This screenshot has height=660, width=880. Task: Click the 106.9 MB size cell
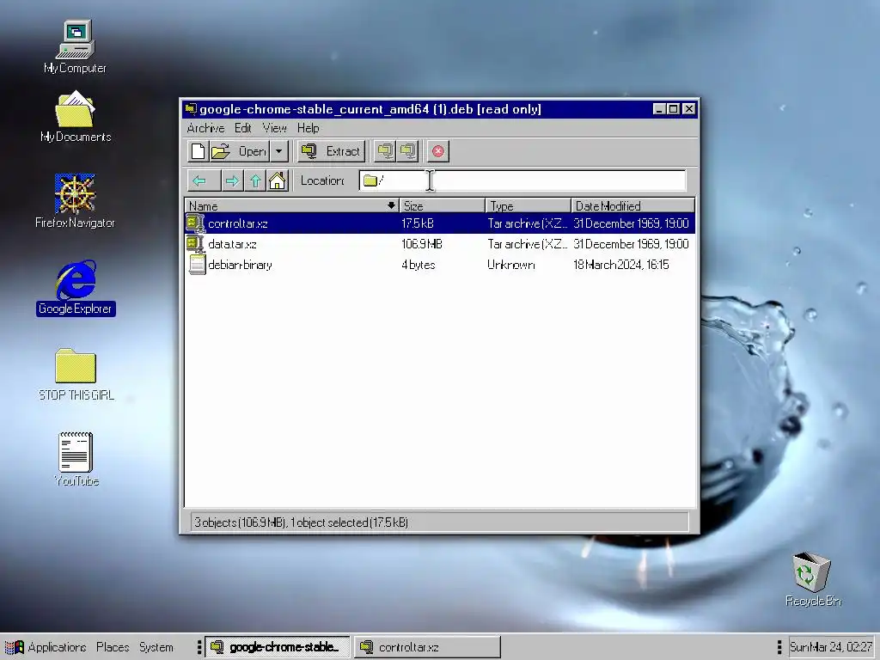(421, 244)
